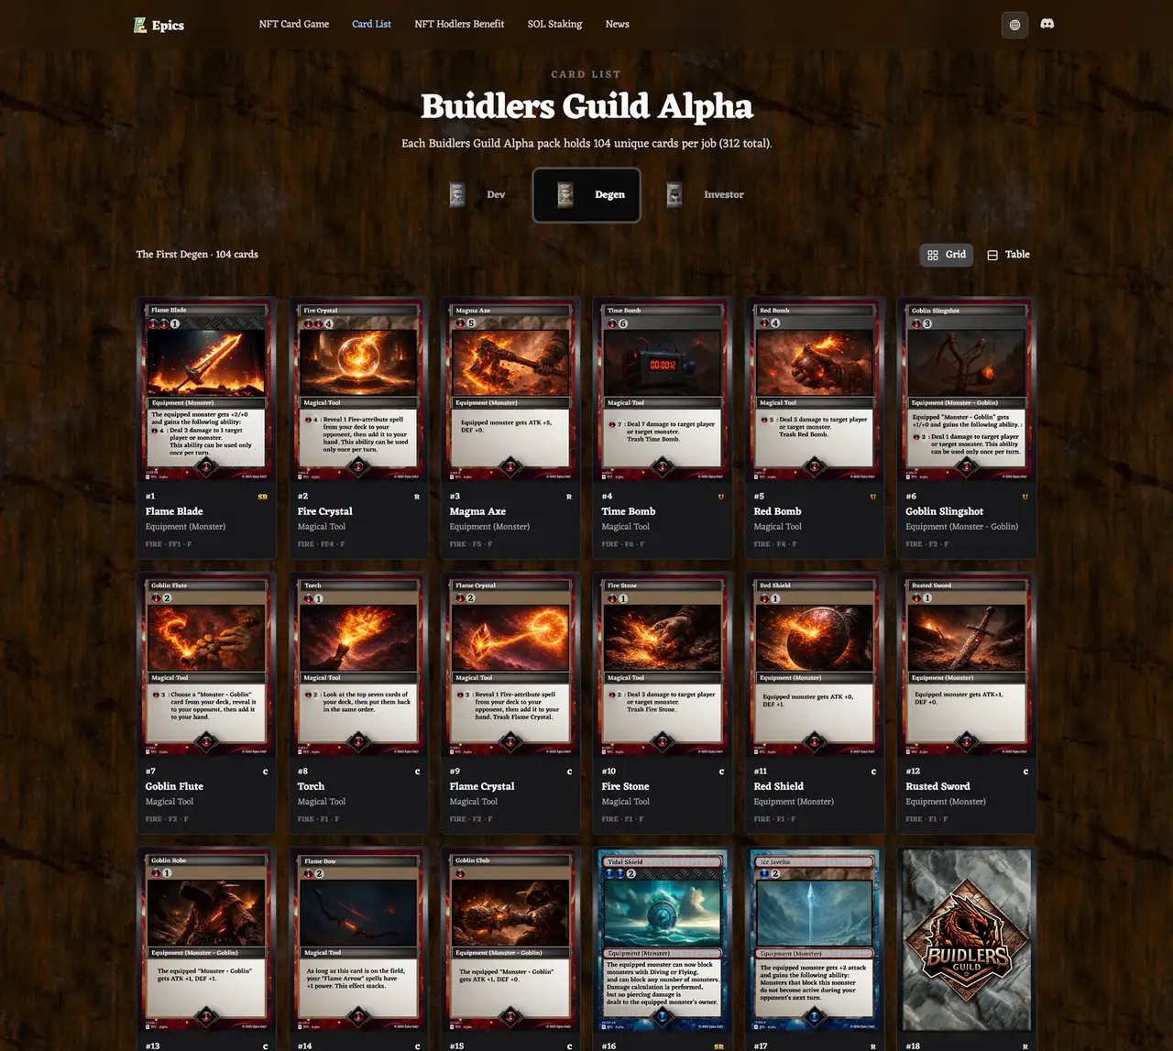
Task: Open NFT Card Game menu item
Action: [x=293, y=24]
